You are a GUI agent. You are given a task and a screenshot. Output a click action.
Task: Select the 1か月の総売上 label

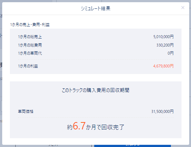[30, 37]
